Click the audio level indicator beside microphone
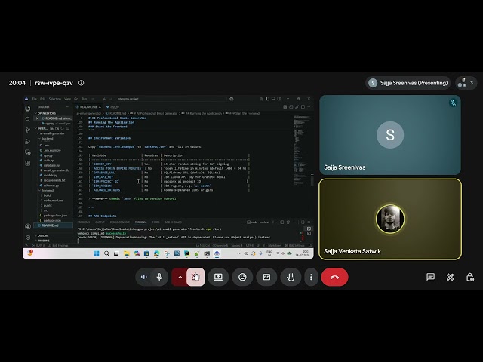Screen dimensions: 483x362 [x=143, y=277]
